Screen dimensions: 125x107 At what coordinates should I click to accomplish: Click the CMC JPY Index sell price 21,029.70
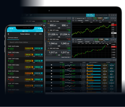click(x=53, y=34)
